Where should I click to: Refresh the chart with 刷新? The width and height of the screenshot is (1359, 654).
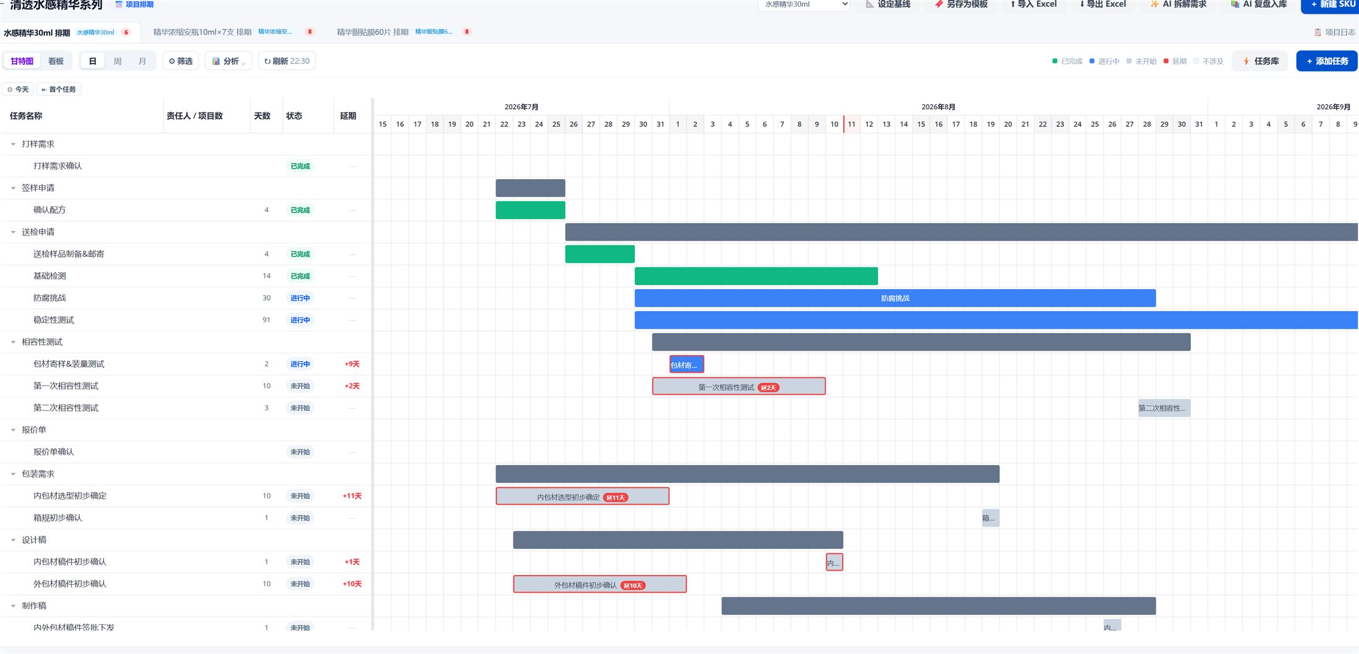point(287,61)
